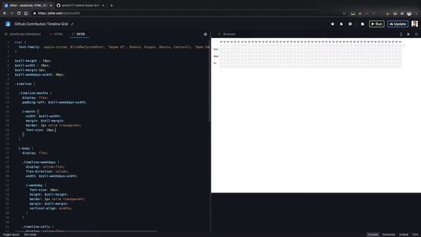Click the .timeline-weekdays selector line
Viewport: 421px width, 237px height.
pos(41,163)
